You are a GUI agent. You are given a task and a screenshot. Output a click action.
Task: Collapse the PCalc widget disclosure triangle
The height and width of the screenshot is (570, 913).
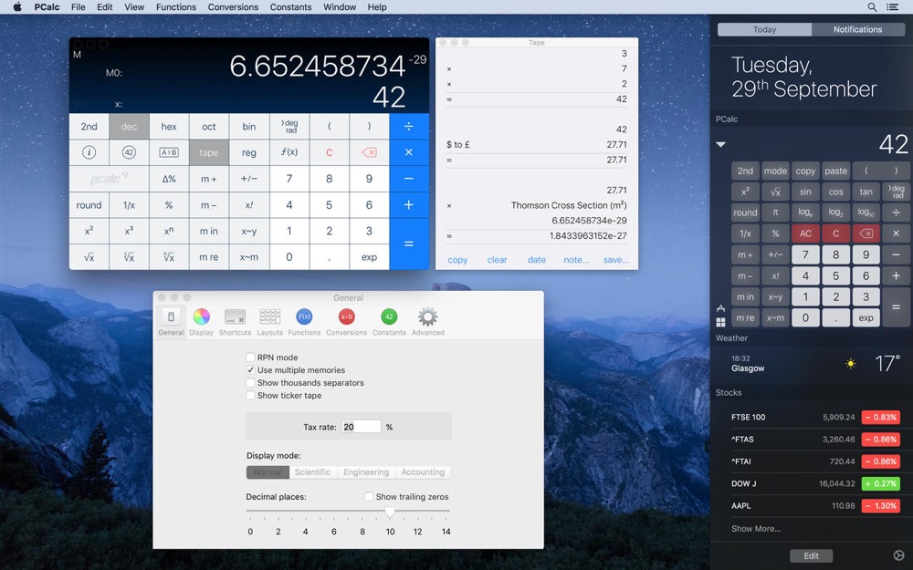720,144
